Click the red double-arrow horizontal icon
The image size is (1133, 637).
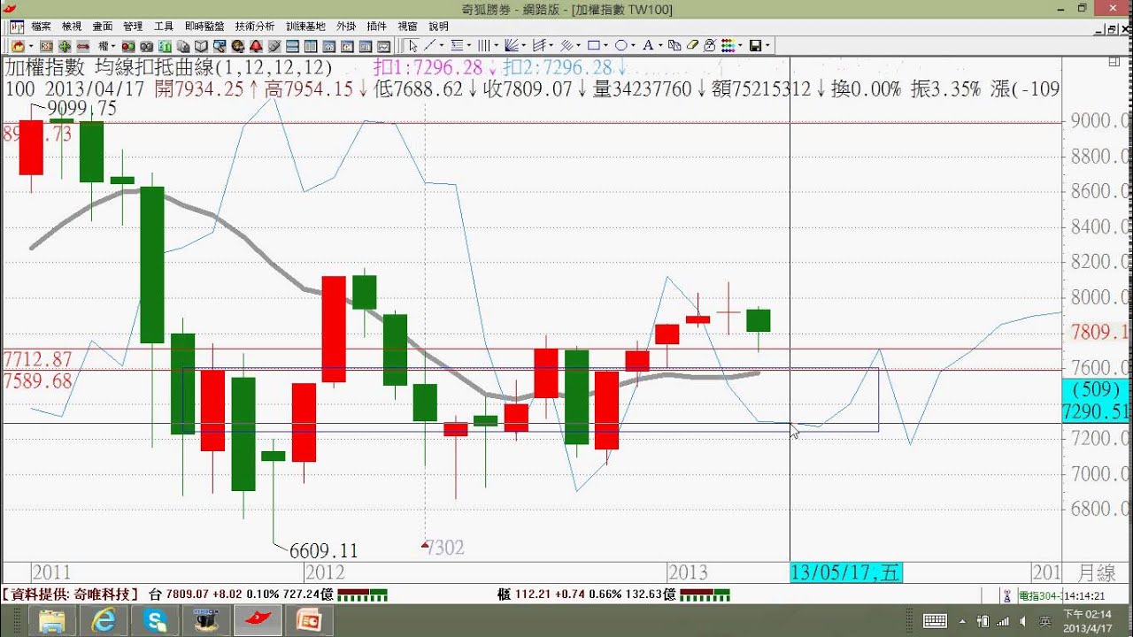click(82, 46)
